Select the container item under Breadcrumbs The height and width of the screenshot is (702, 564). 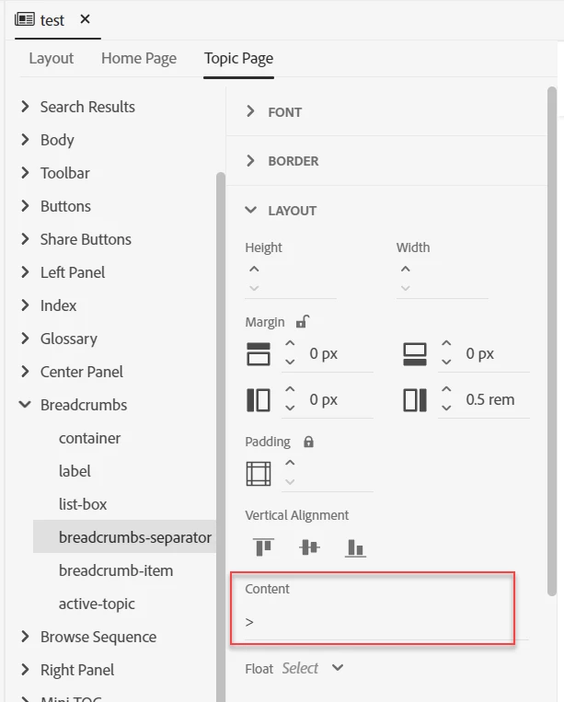(89, 438)
